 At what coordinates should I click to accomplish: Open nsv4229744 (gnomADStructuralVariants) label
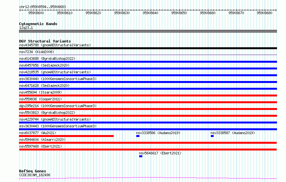[x=55, y=119]
